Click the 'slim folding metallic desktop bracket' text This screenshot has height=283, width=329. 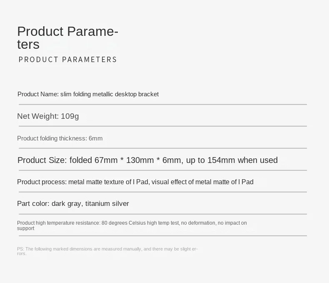110,94
